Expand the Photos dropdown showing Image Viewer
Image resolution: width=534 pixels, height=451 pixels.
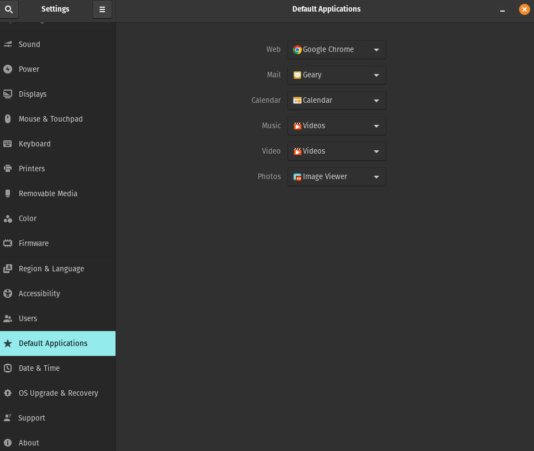click(337, 177)
